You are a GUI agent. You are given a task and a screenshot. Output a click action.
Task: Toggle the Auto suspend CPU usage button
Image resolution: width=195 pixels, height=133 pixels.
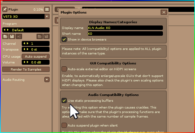pos(36,56)
